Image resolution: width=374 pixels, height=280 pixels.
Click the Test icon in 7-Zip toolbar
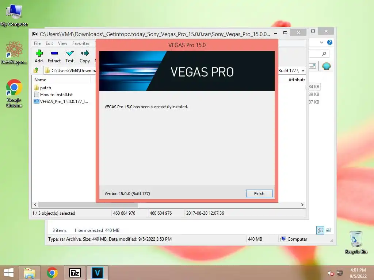pos(70,53)
